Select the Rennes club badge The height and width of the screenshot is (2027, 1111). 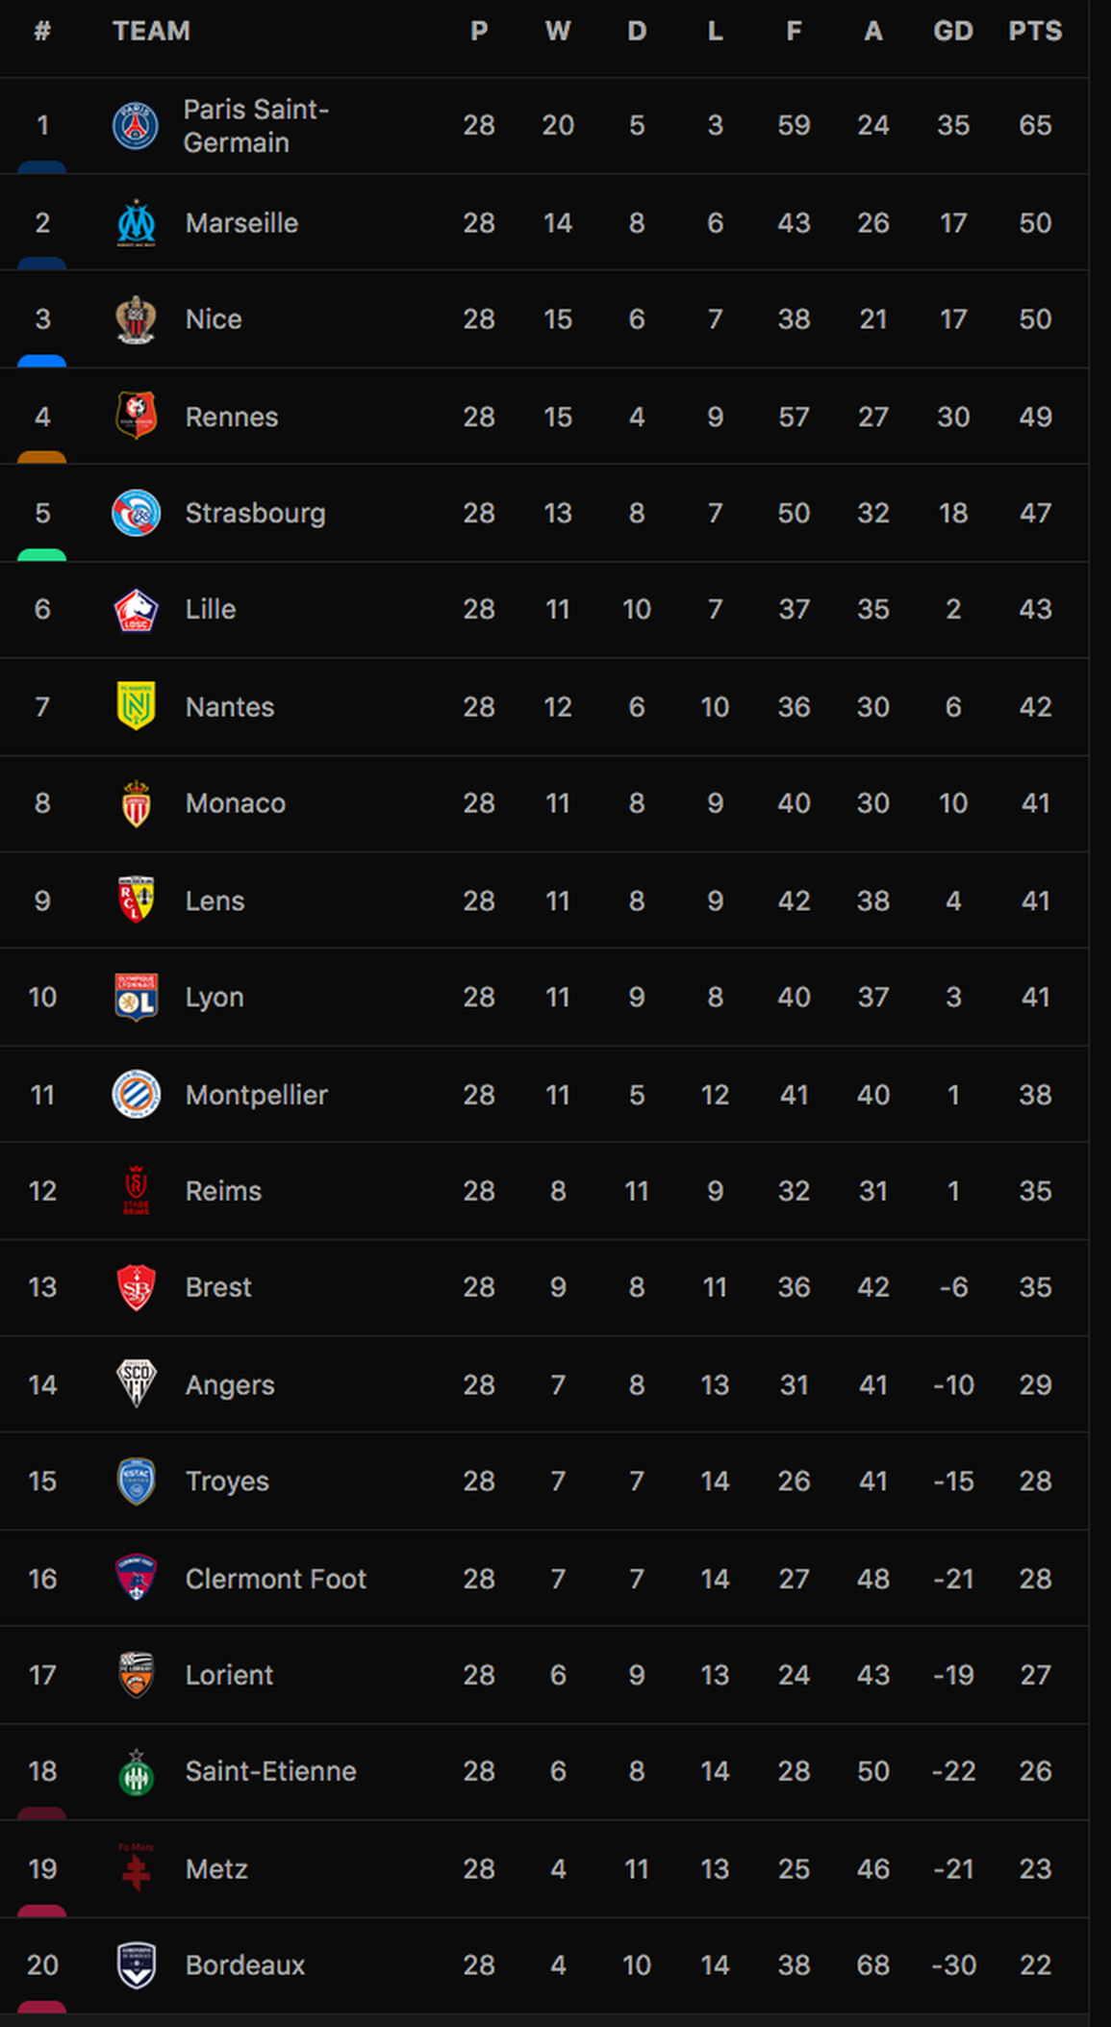click(x=136, y=417)
